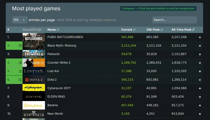Add Cyberpunk 2077 to comparison via plus
210x120 pixels.
[200, 88]
